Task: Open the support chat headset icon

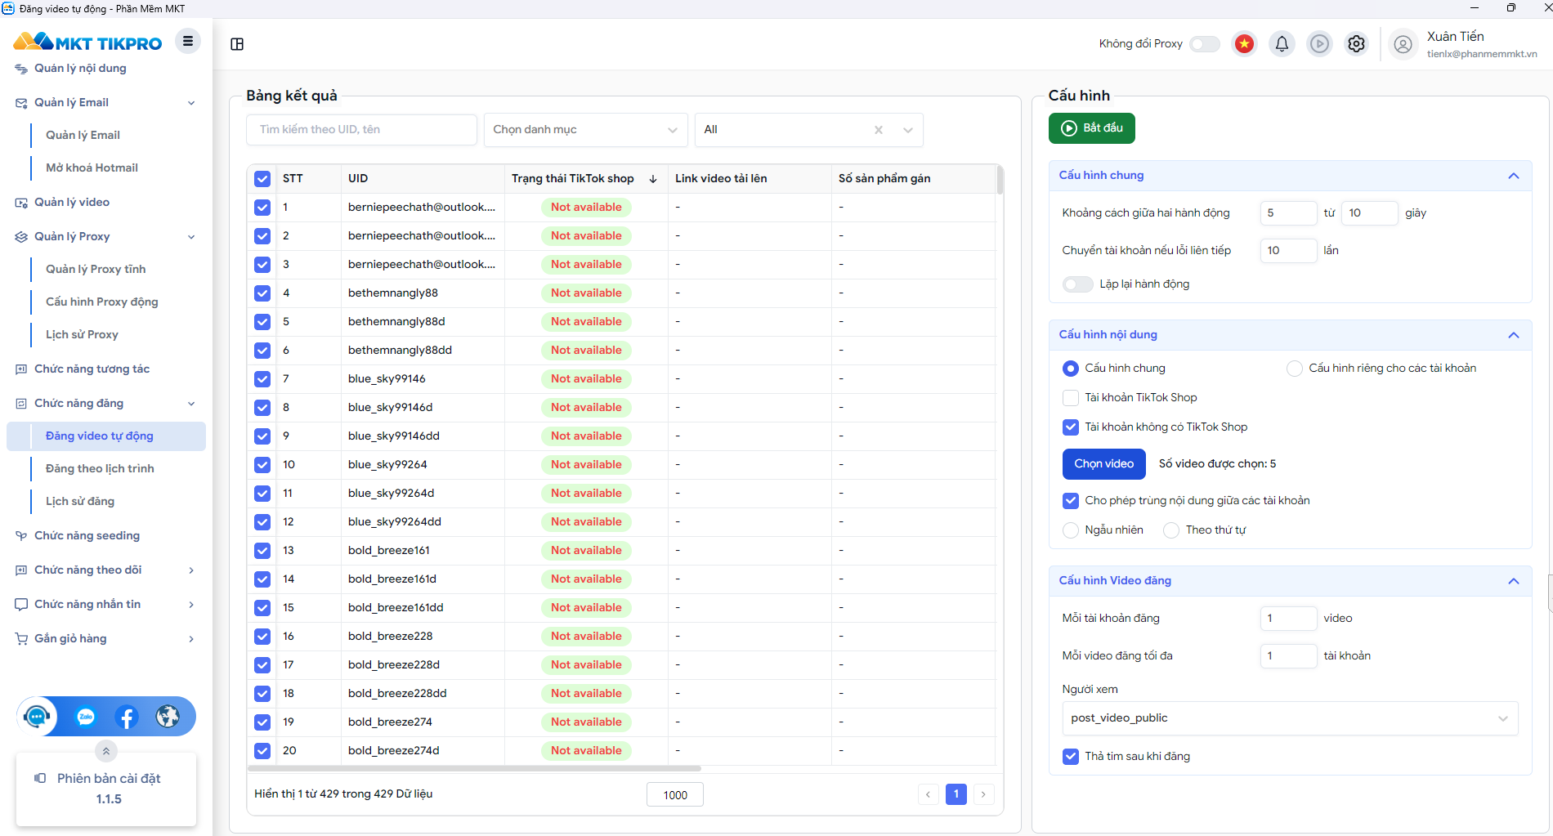Action: coord(37,717)
